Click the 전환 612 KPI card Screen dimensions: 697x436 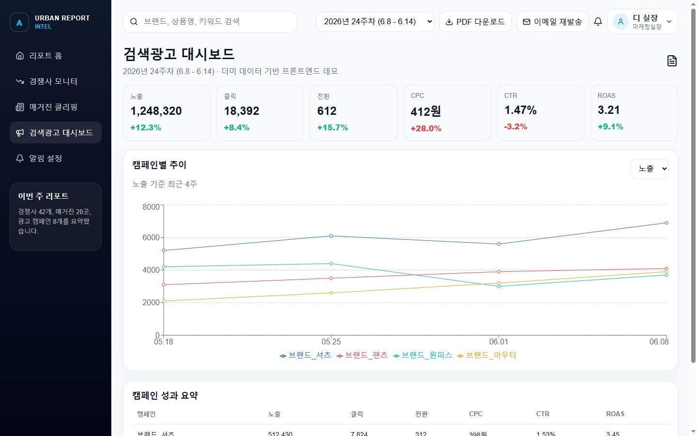[x=353, y=113]
